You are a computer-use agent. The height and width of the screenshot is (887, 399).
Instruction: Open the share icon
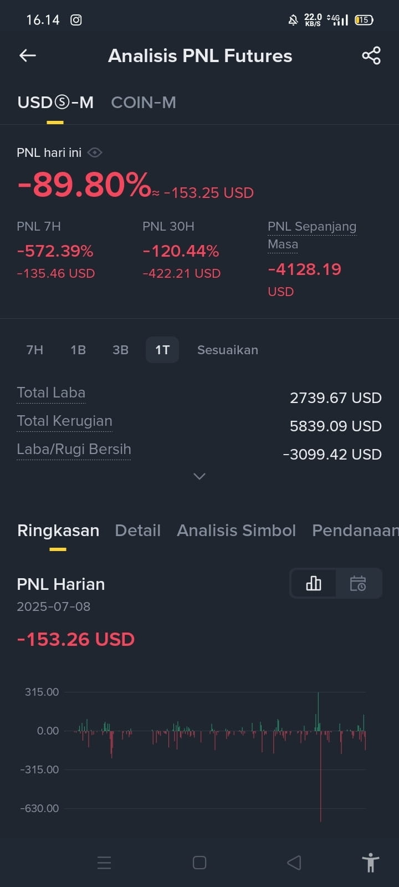[x=371, y=55]
